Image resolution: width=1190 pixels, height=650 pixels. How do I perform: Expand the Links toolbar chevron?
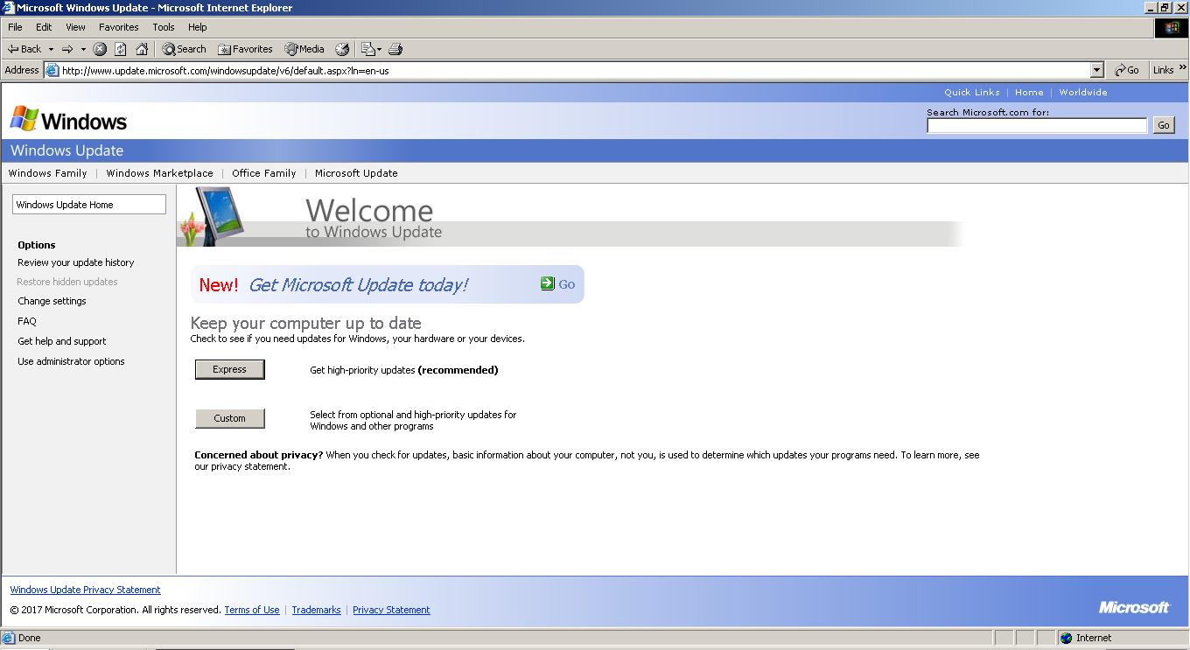click(1183, 68)
